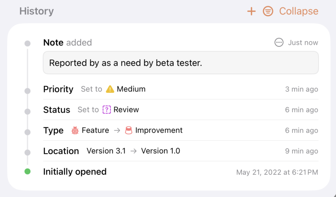Image resolution: width=336 pixels, height=197 pixels.
Task: Click the note text field about beta tester
Action: 181,63
